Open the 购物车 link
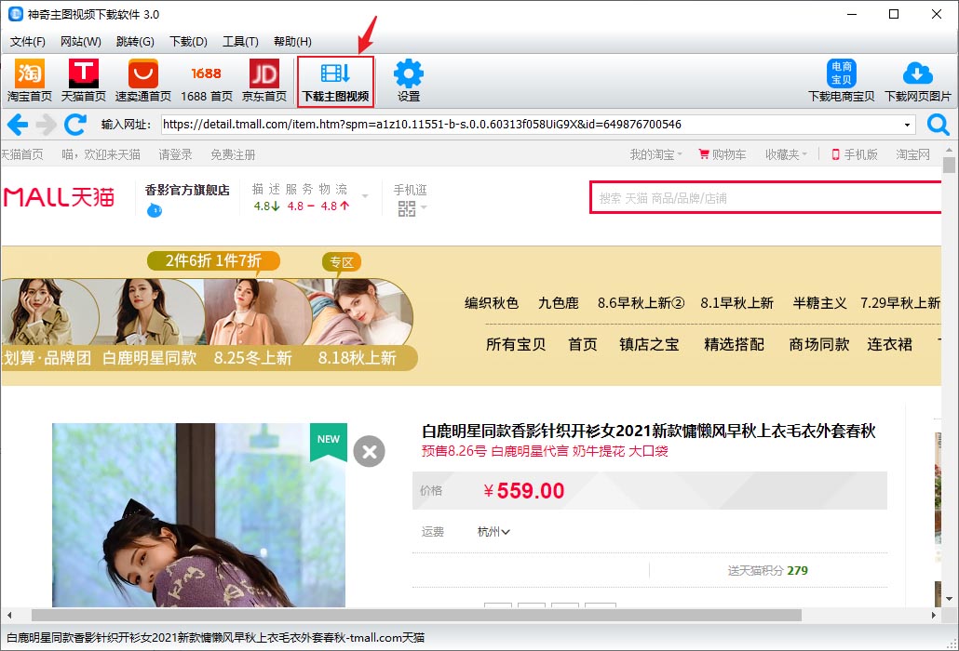This screenshot has height=651, width=959. 723,154
